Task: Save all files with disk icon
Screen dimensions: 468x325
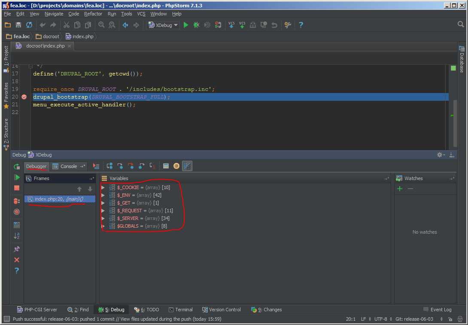Action: [18, 25]
